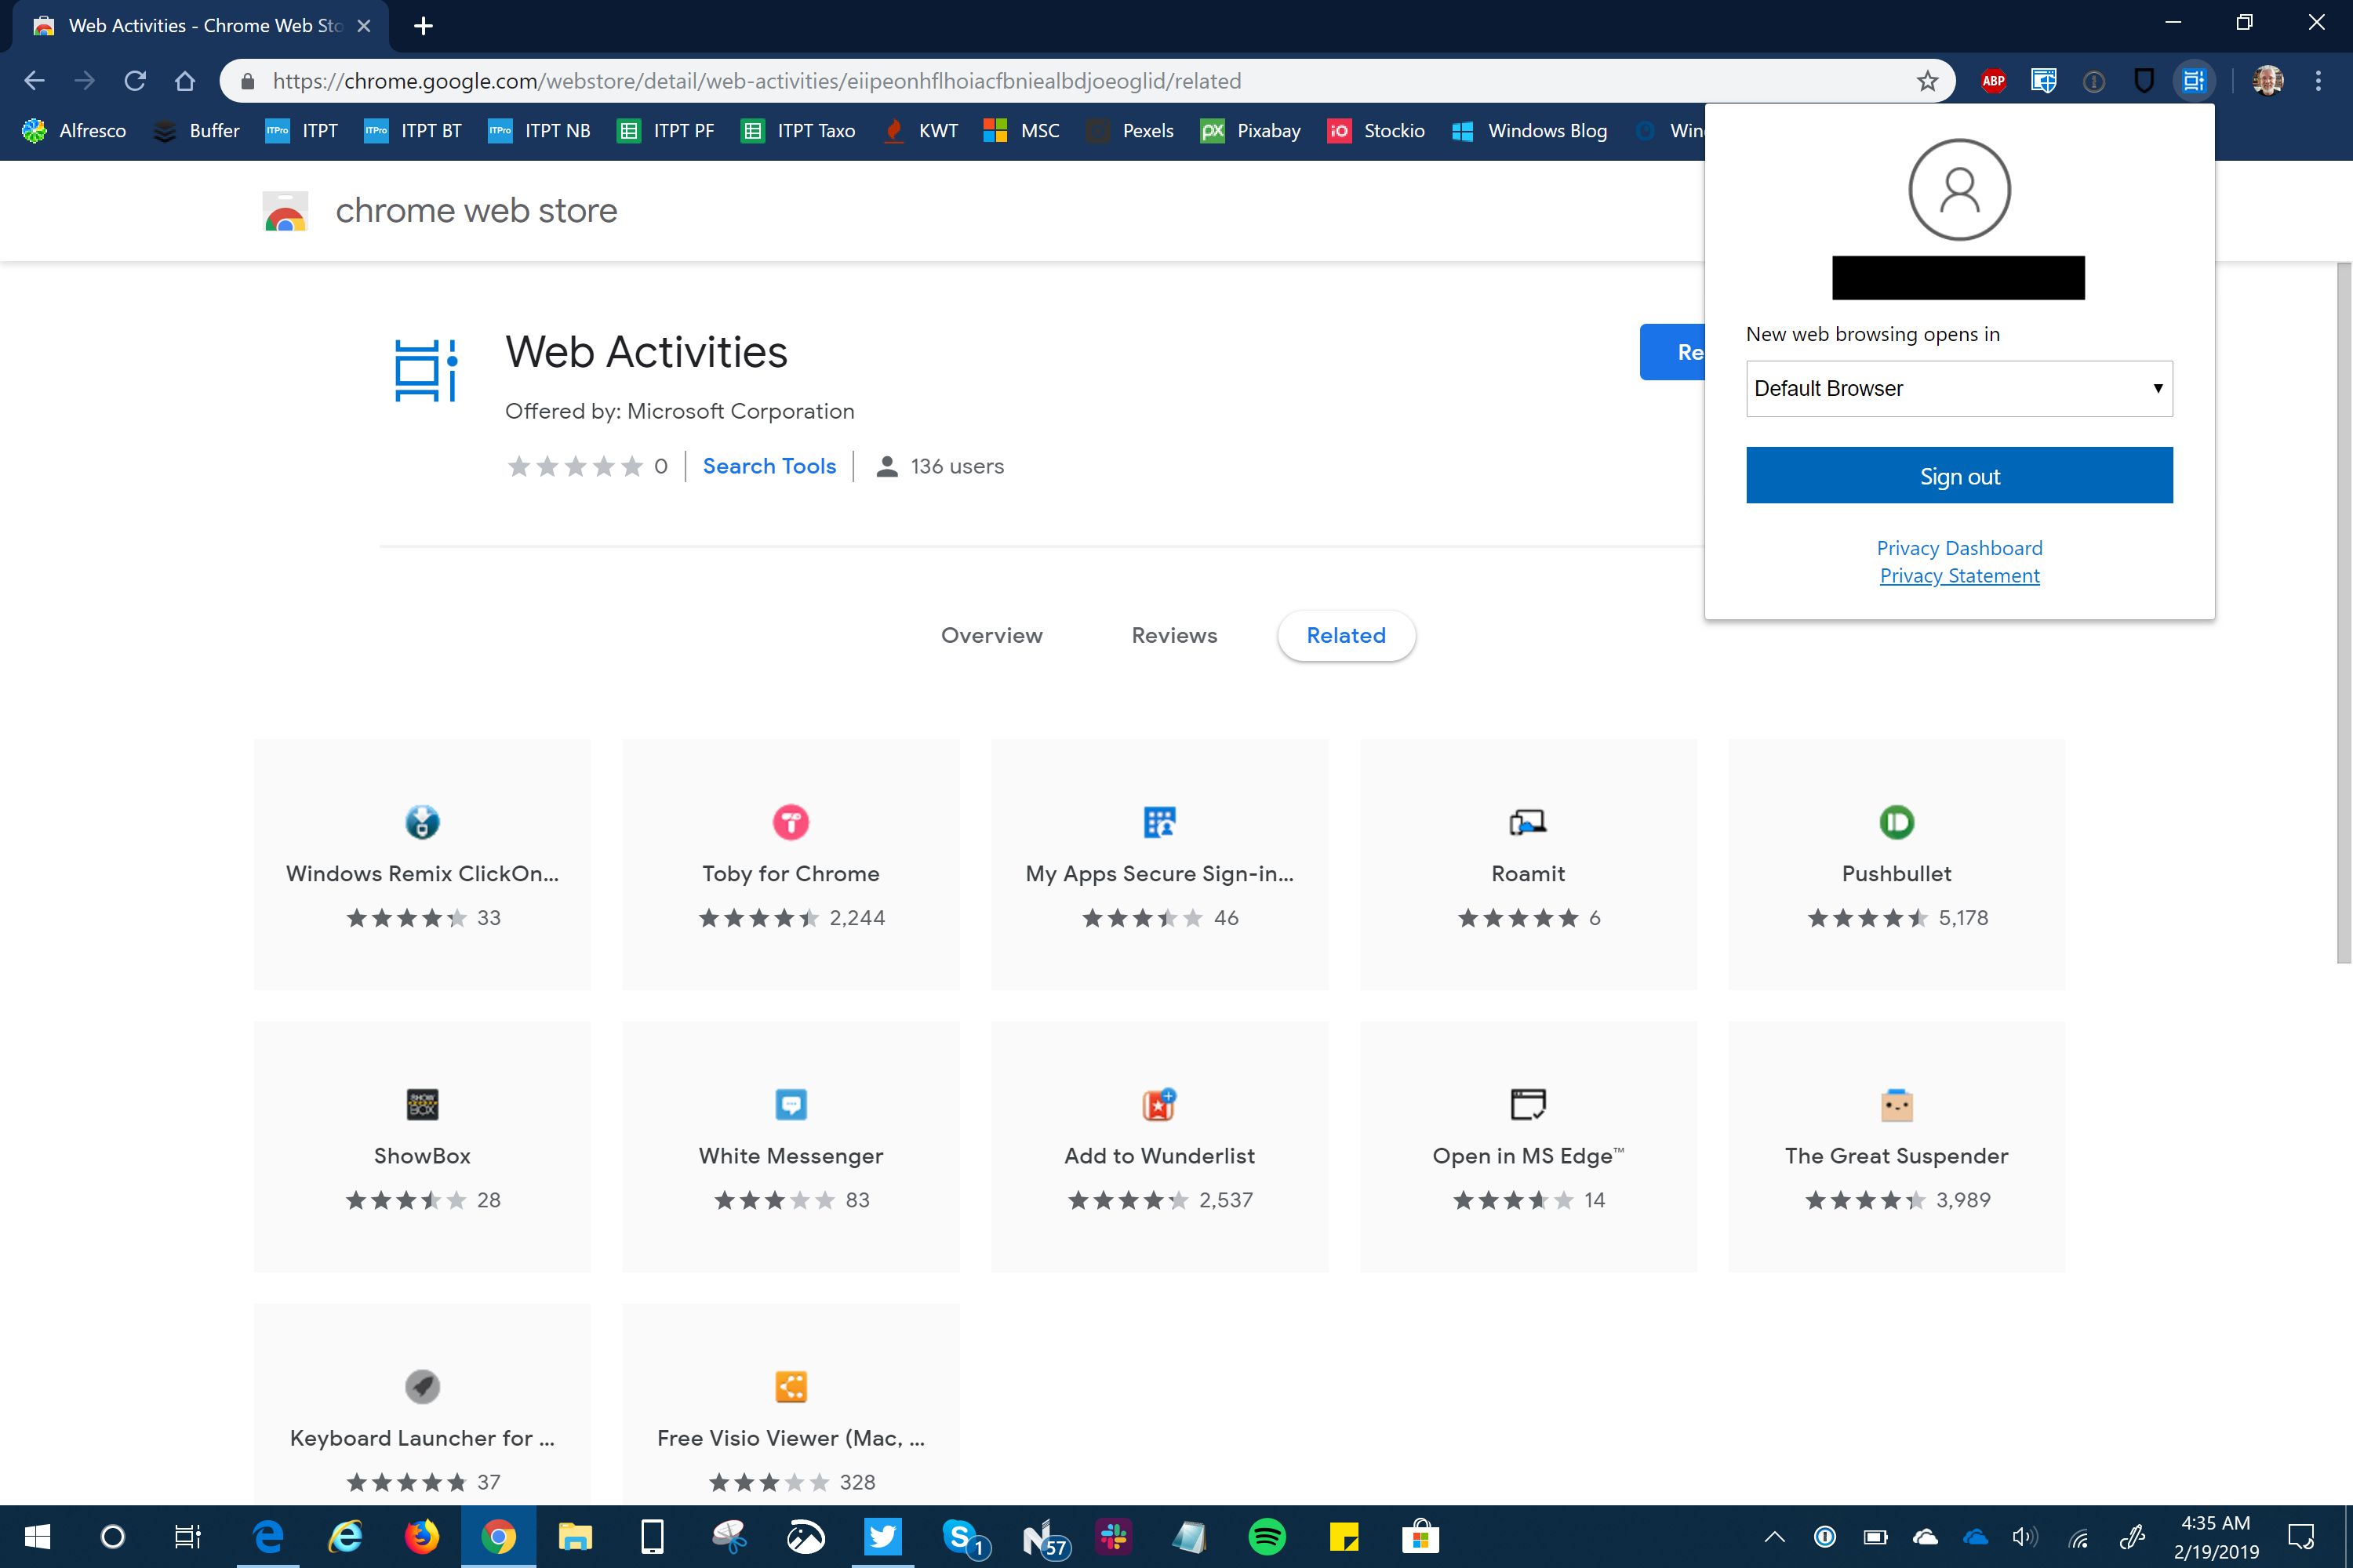Open The Great Suspender card
2353x1568 pixels.
pyautogui.click(x=1897, y=1147)
